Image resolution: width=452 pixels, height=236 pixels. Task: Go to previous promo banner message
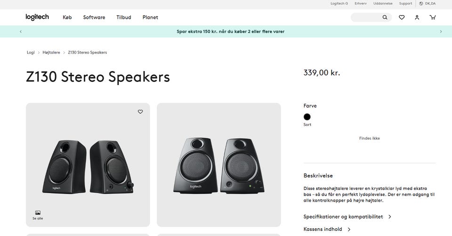21,31
